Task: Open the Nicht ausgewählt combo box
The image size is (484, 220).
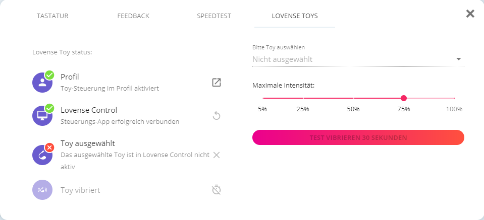Action: [x=353, y=59]
